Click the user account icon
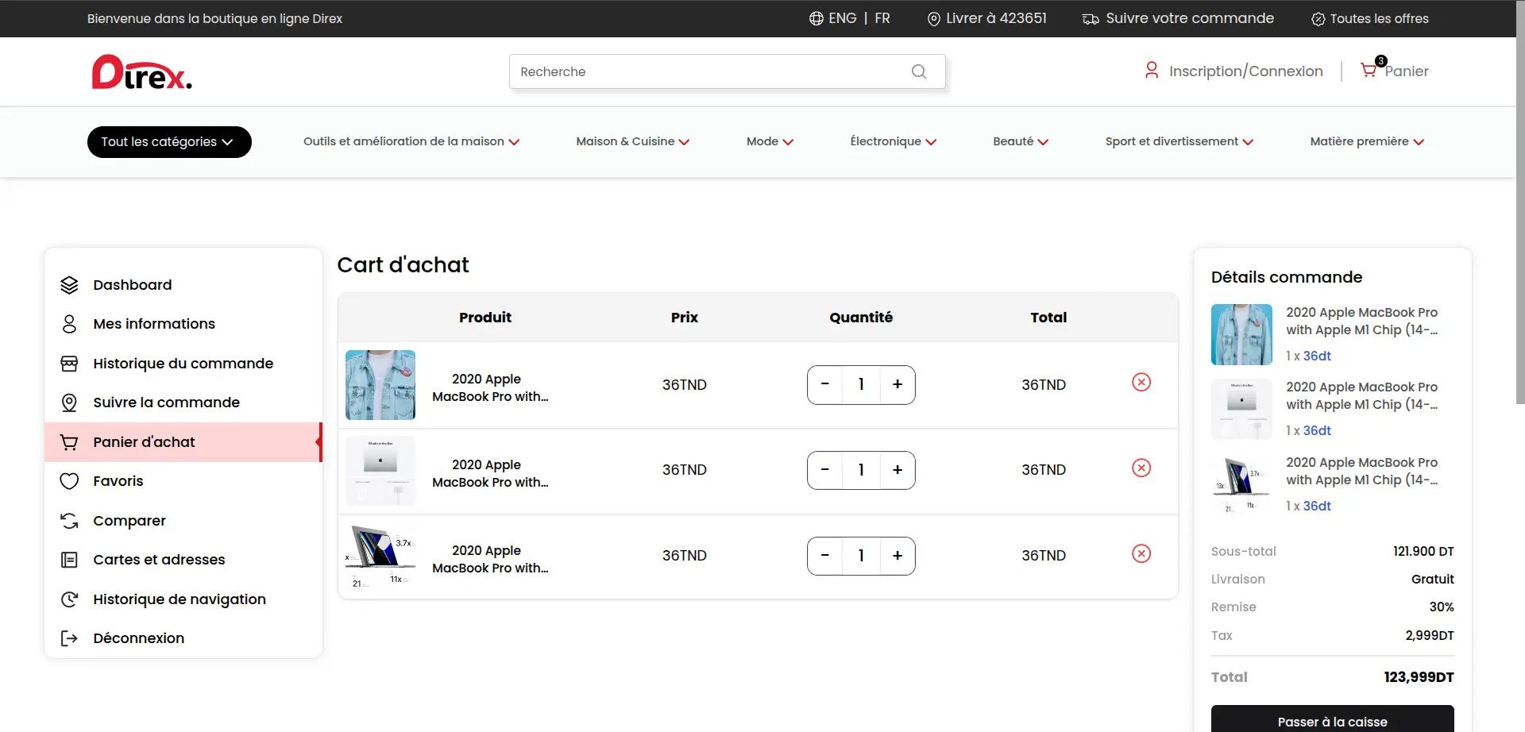 tap(1151, 71)
